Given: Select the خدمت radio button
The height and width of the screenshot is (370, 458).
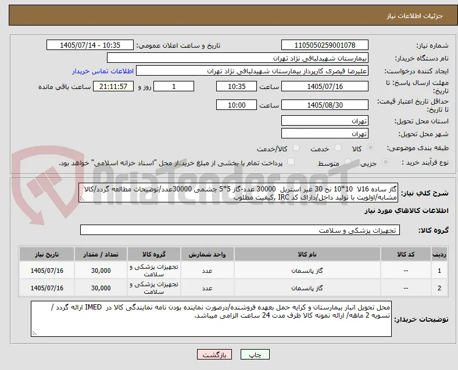Looking at the screenshot, I should (338, 148).
